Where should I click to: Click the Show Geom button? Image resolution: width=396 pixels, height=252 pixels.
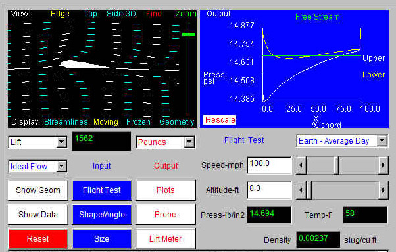point(38,190)
